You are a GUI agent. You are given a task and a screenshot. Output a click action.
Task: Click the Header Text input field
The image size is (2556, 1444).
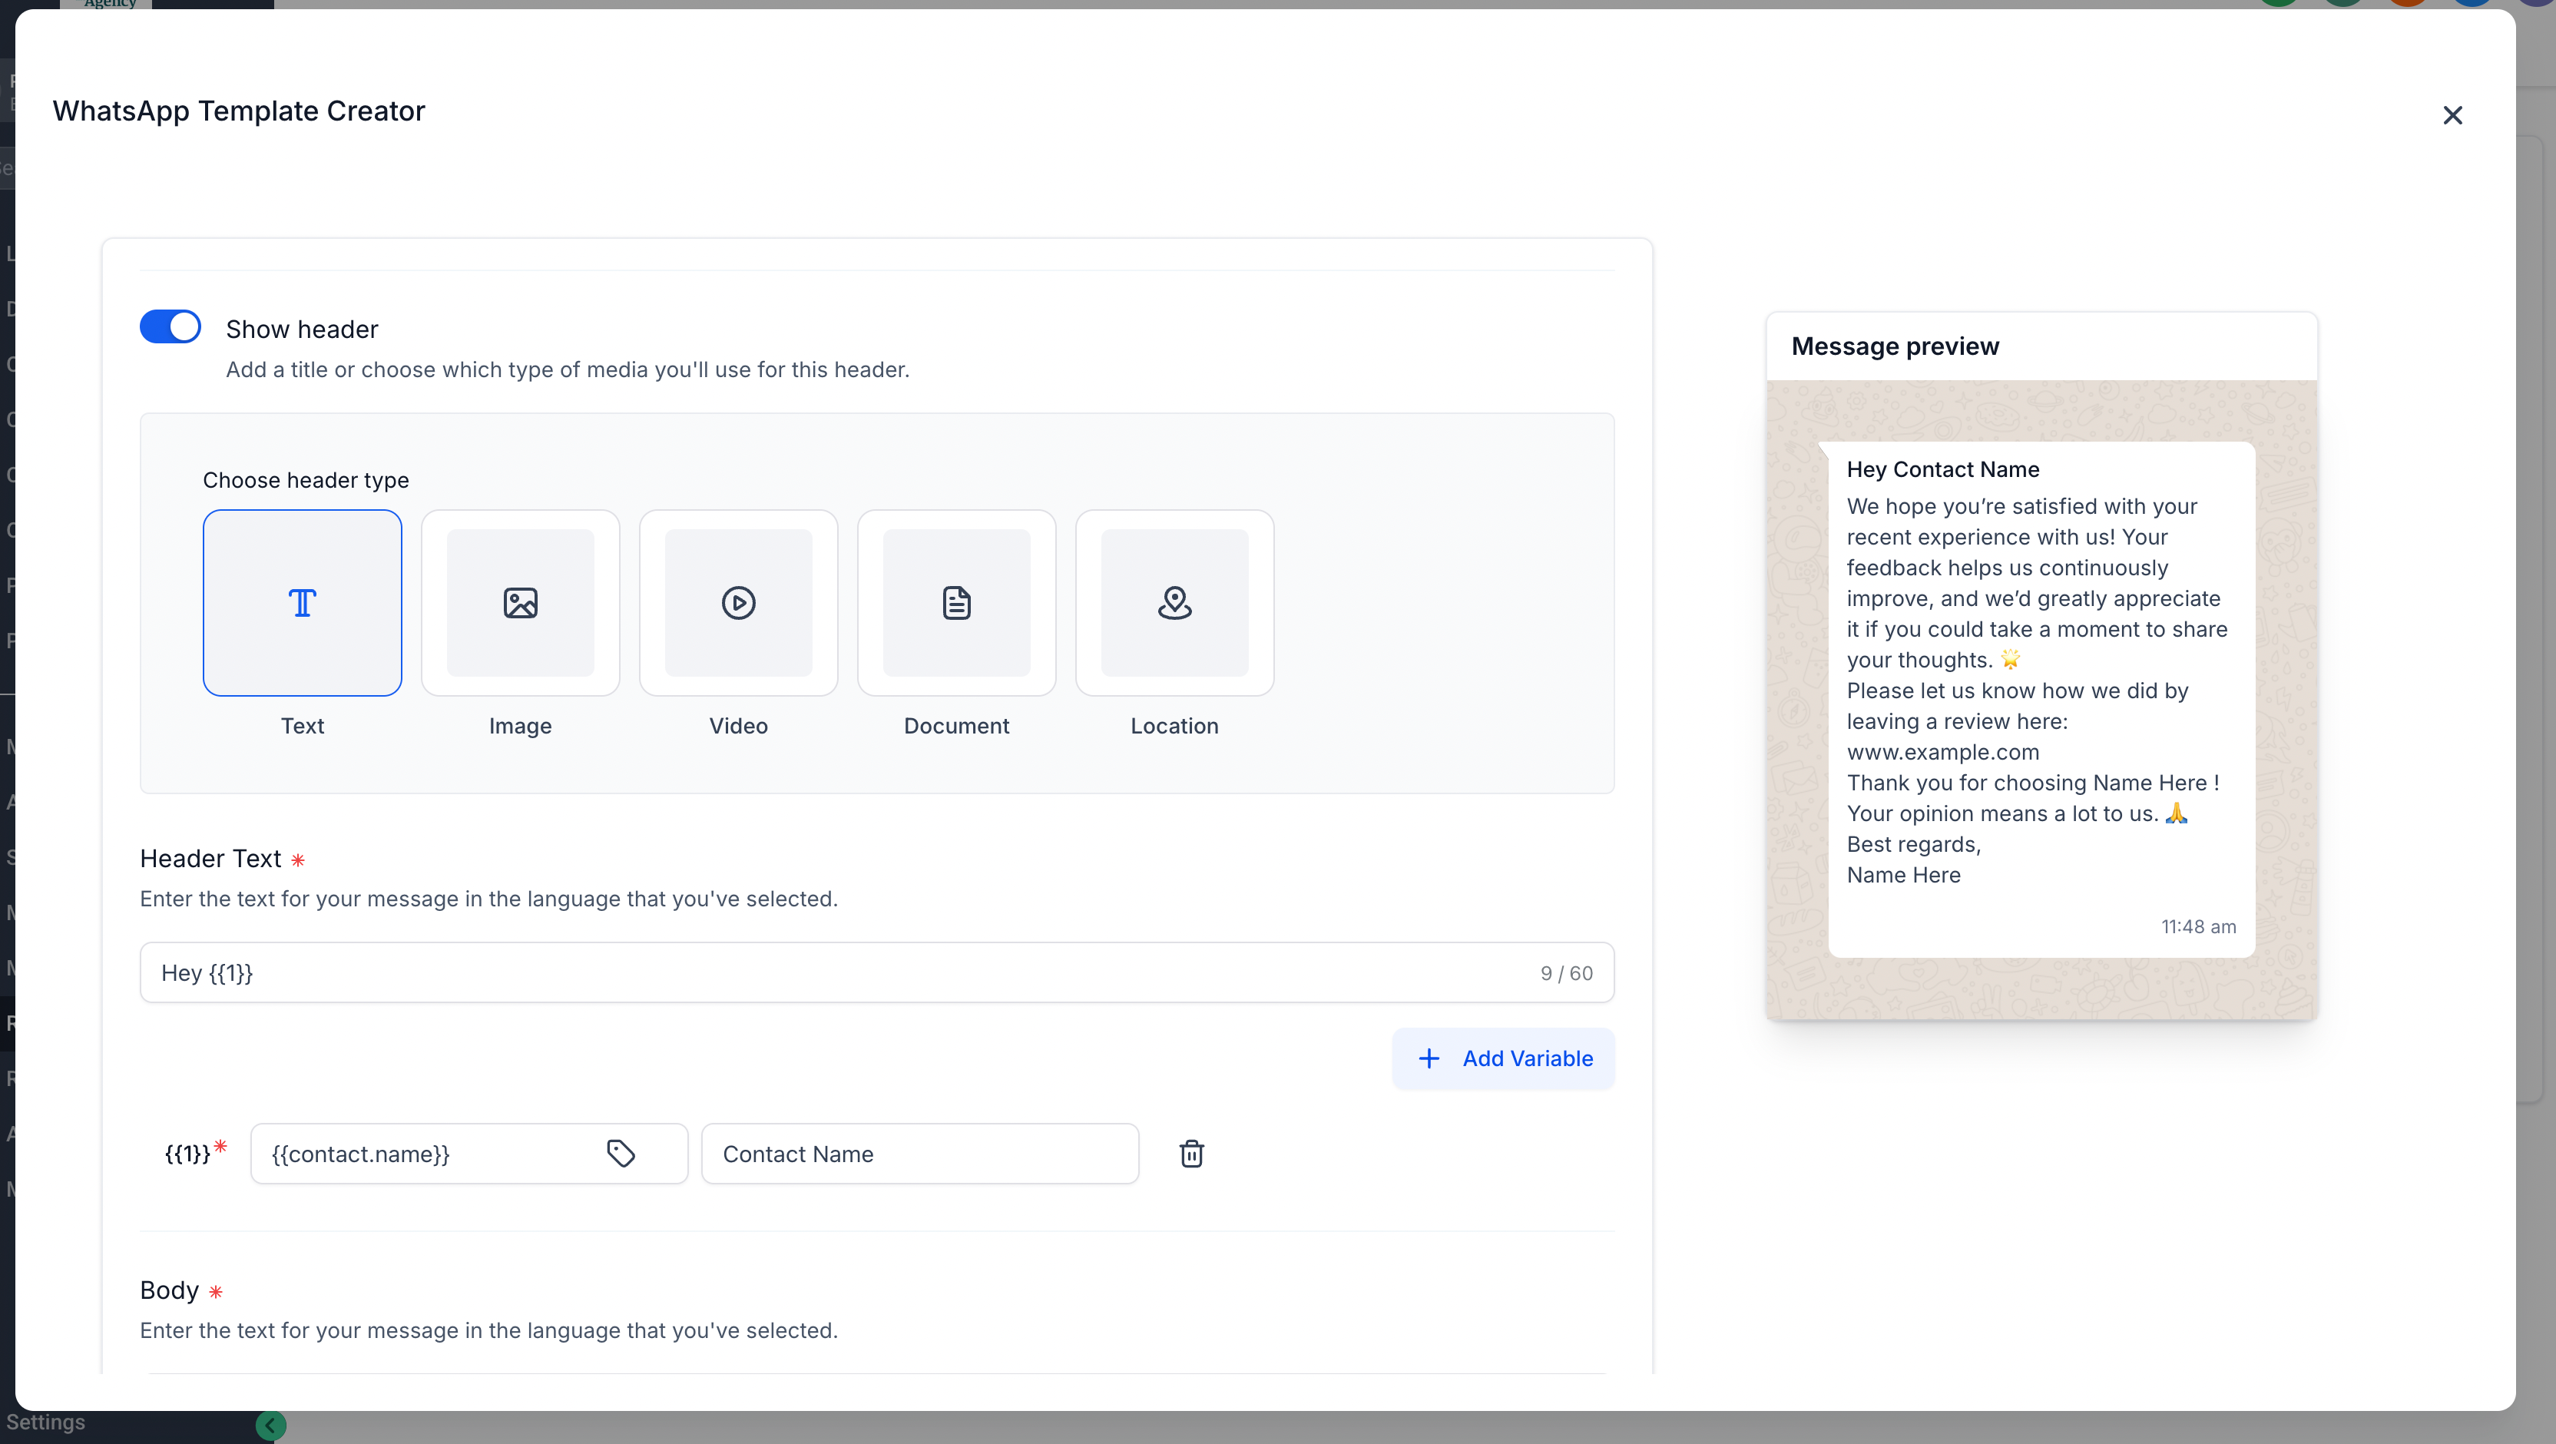(833, 972)
